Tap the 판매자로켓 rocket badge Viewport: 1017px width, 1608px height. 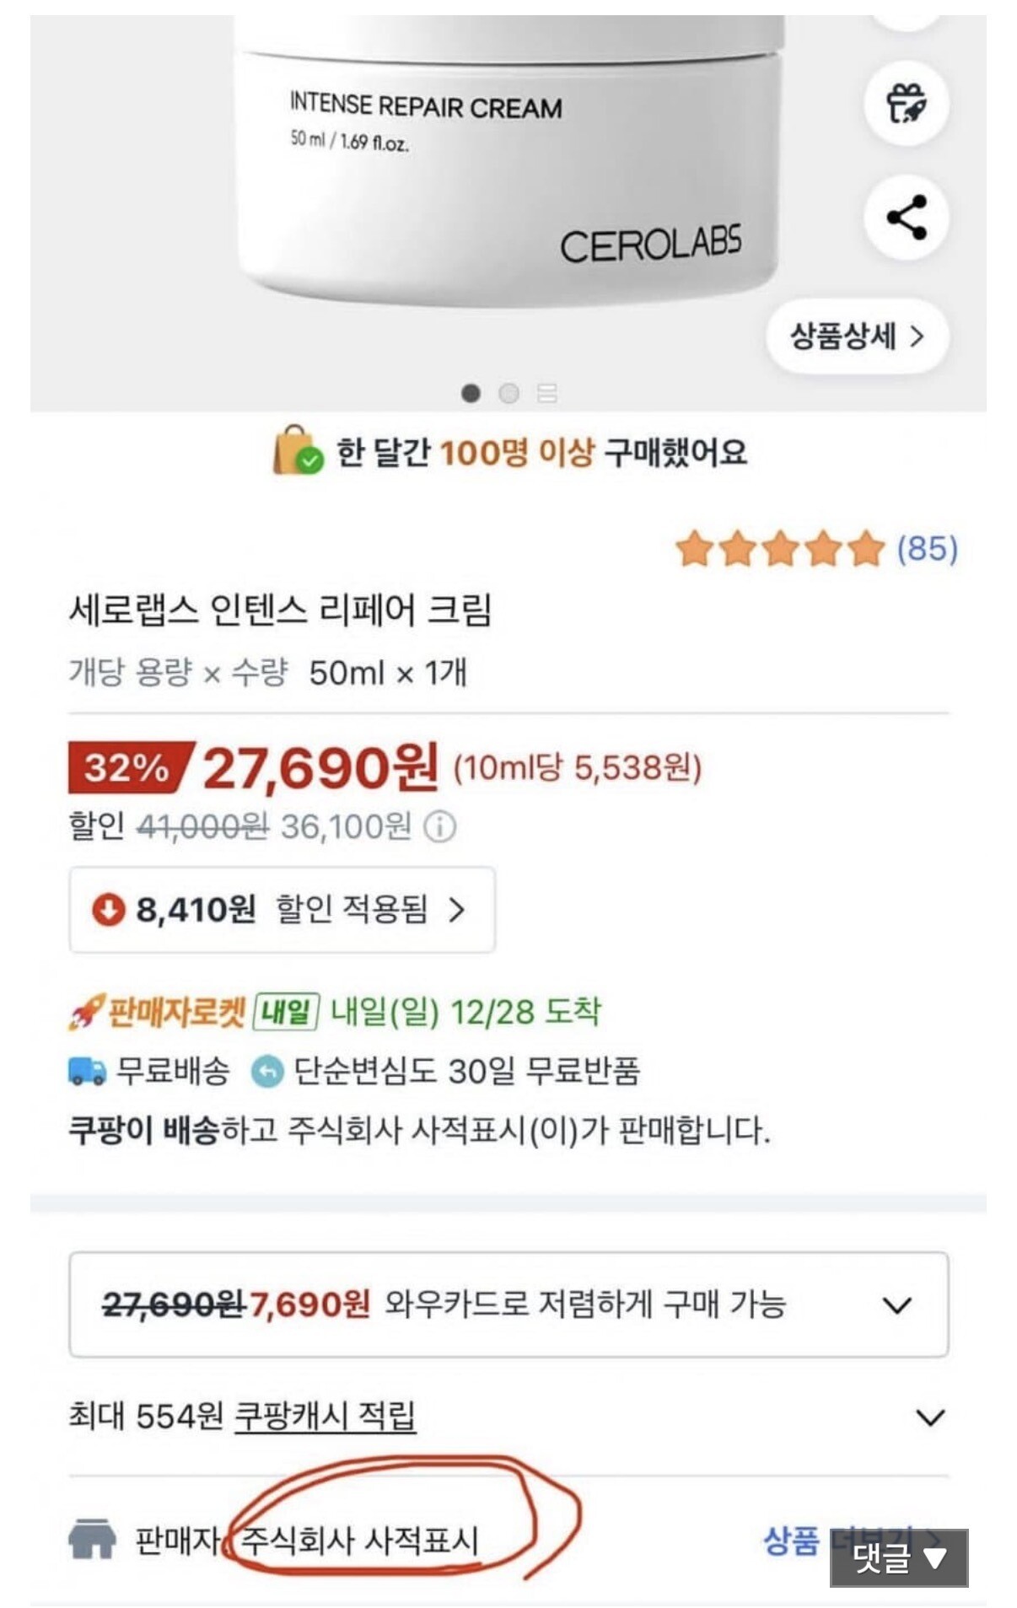pos(158,1012)
